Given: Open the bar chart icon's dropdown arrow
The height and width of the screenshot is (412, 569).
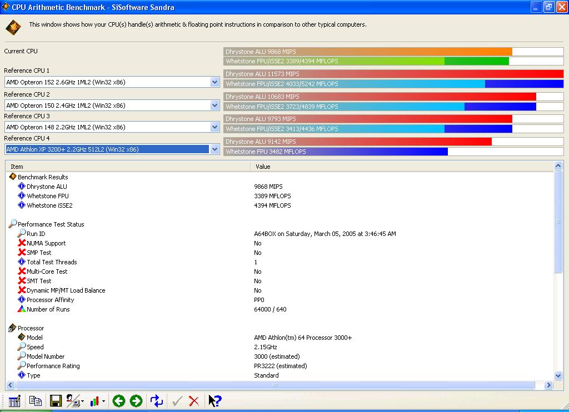Looking at the screenshot, I should click(104, 401).
